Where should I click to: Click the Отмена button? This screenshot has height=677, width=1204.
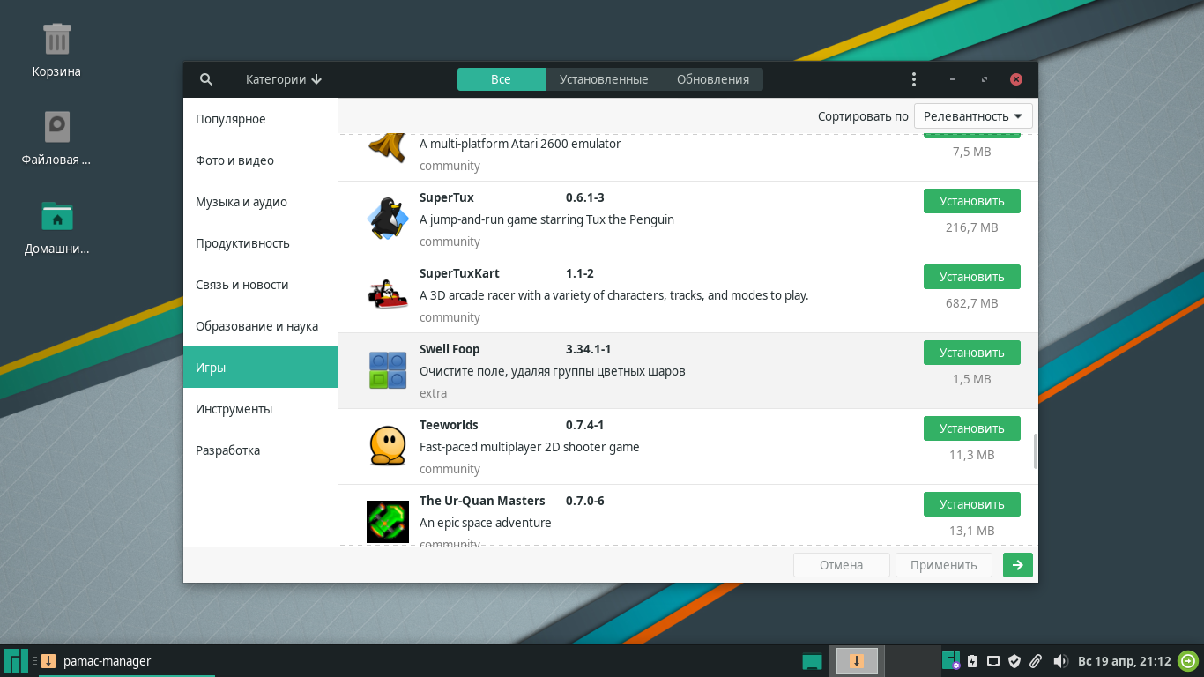(841, 565)
